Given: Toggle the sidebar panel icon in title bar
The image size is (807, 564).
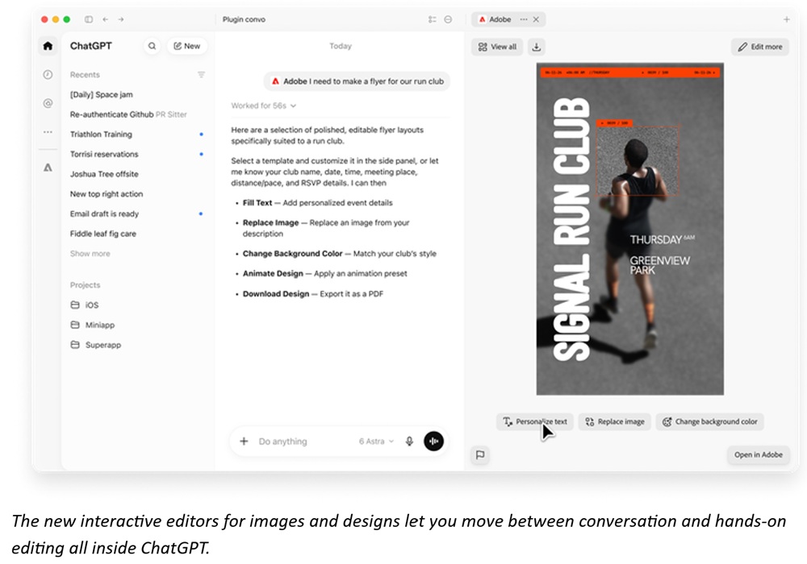Looking at the screenshot, I should (89, 19).
